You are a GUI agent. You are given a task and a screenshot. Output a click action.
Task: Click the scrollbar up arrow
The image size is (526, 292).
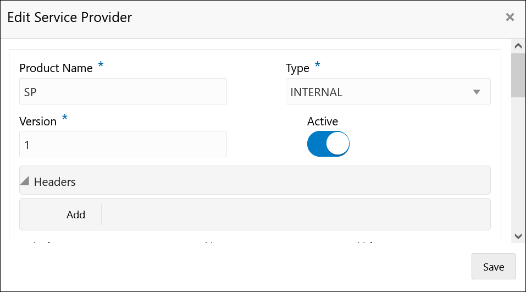(518, 46)
